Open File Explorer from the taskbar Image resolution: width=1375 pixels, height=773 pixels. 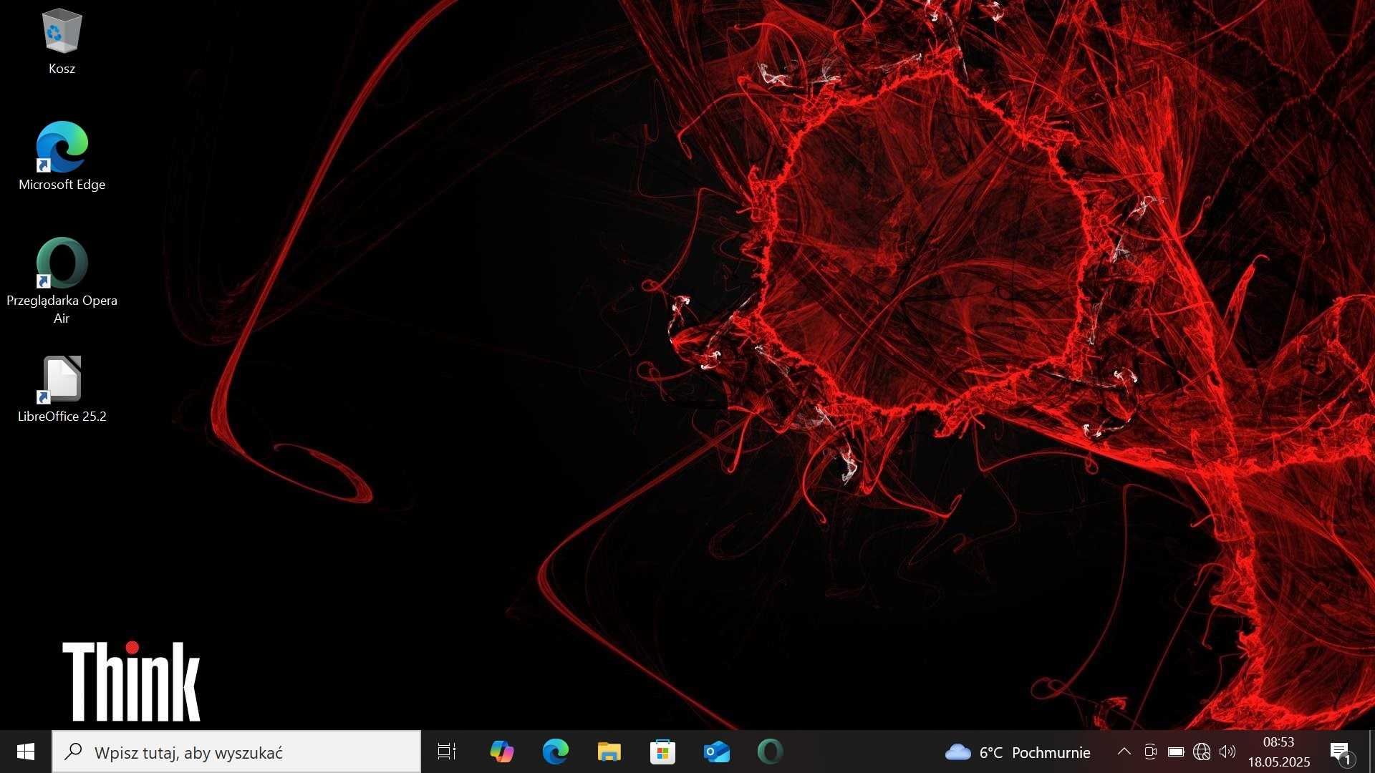[x=609, y=752]
